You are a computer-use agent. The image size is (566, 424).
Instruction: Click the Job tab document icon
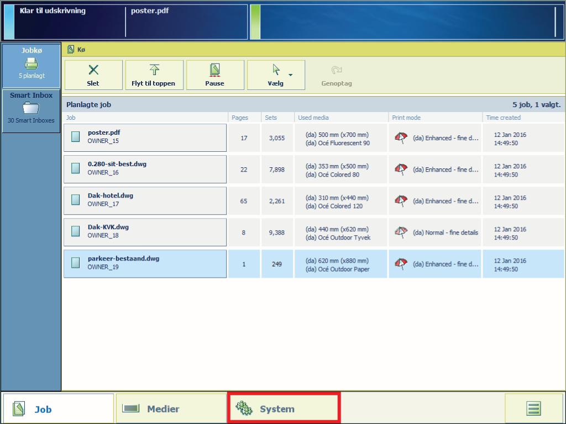(x=19, y=409)
